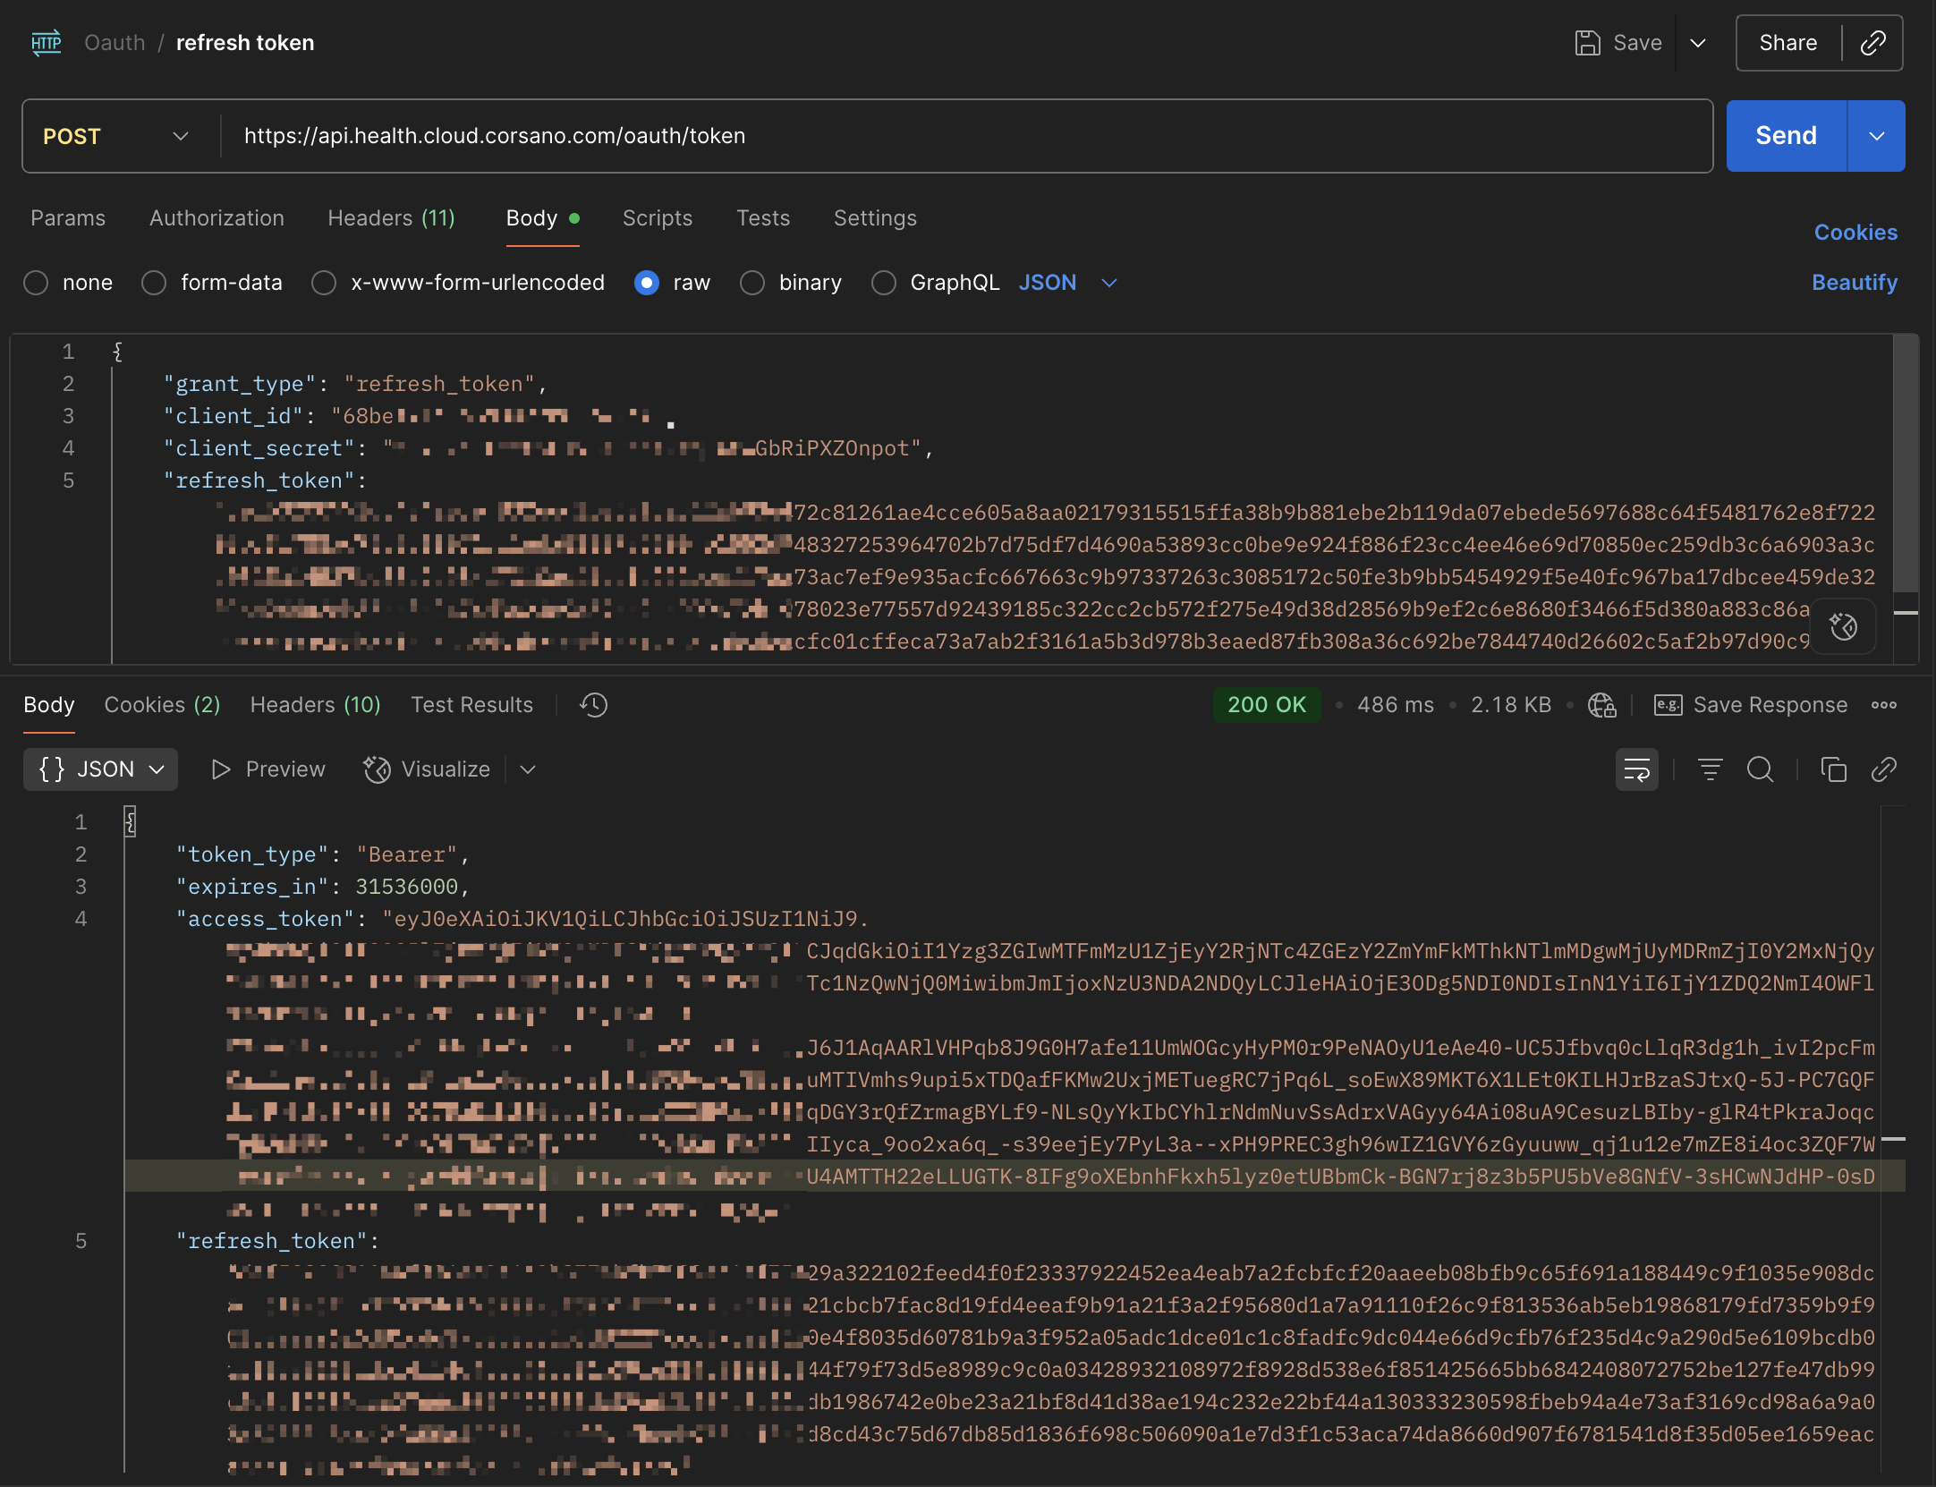1936x1487 pixels.
Task: Select the form-data body radio option
Action: click(154, 283)
